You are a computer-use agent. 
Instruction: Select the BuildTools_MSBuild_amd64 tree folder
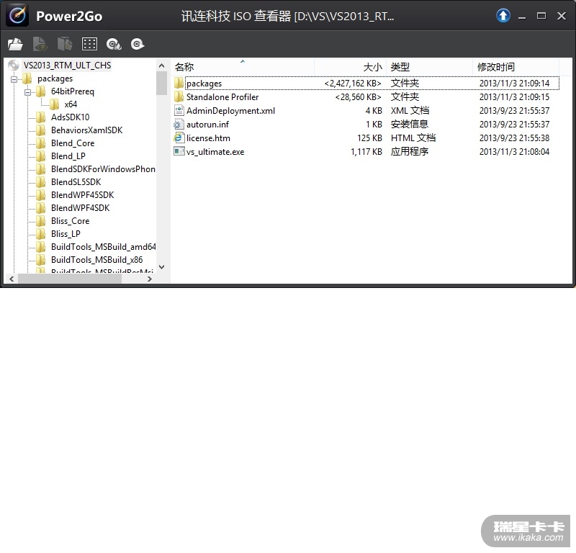click(103, 247)
